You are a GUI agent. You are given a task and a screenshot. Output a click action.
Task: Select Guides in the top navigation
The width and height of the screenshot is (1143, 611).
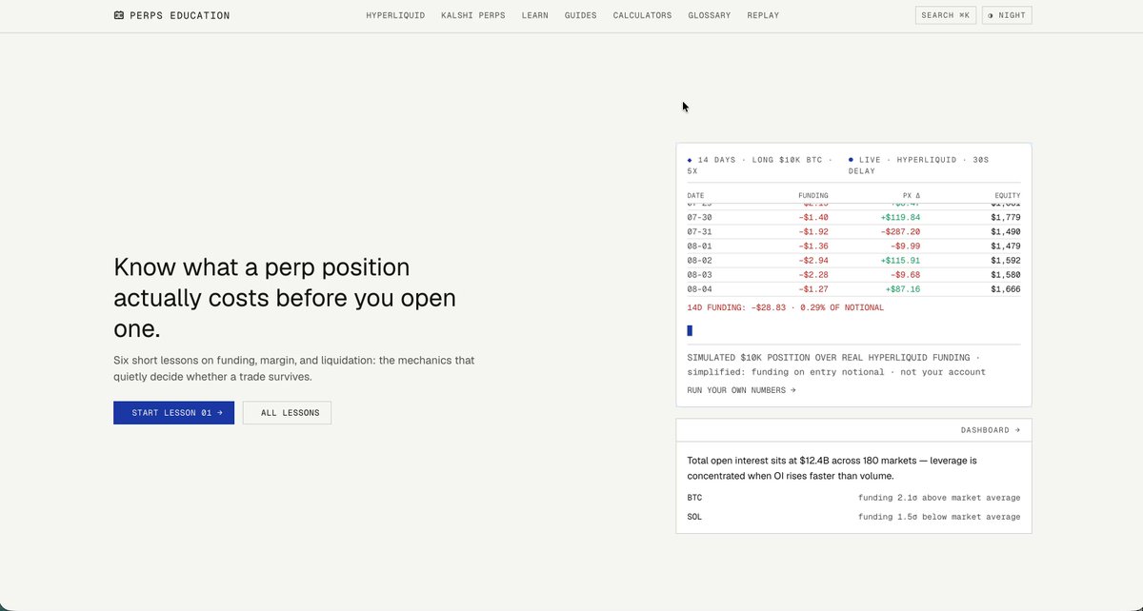(581, 15)
